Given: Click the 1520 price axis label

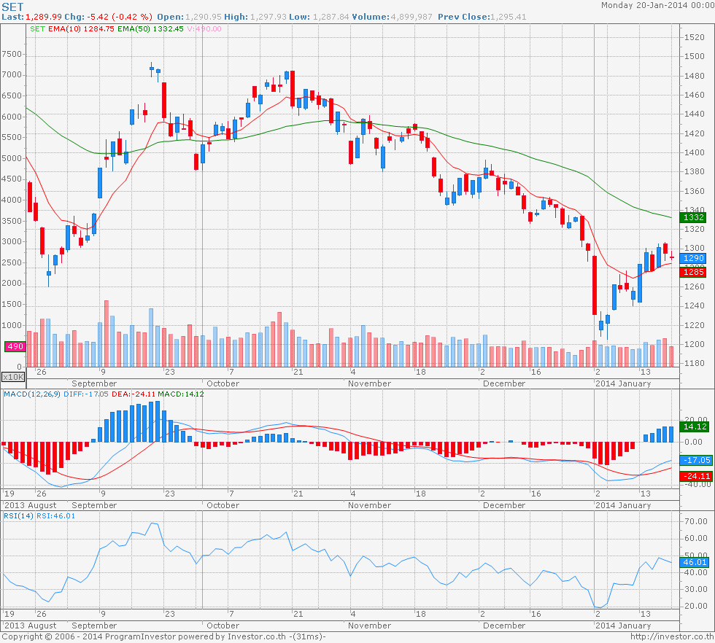Looking at the screenshot, I should tap(694, 37).
